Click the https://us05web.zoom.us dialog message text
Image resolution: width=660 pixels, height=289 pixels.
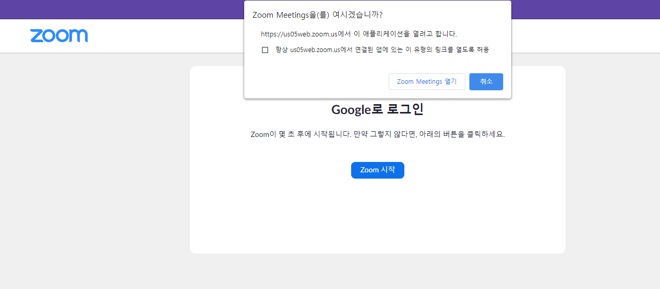pos(359,34)
